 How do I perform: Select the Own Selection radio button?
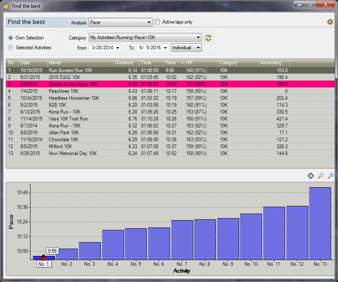(11, 38)
